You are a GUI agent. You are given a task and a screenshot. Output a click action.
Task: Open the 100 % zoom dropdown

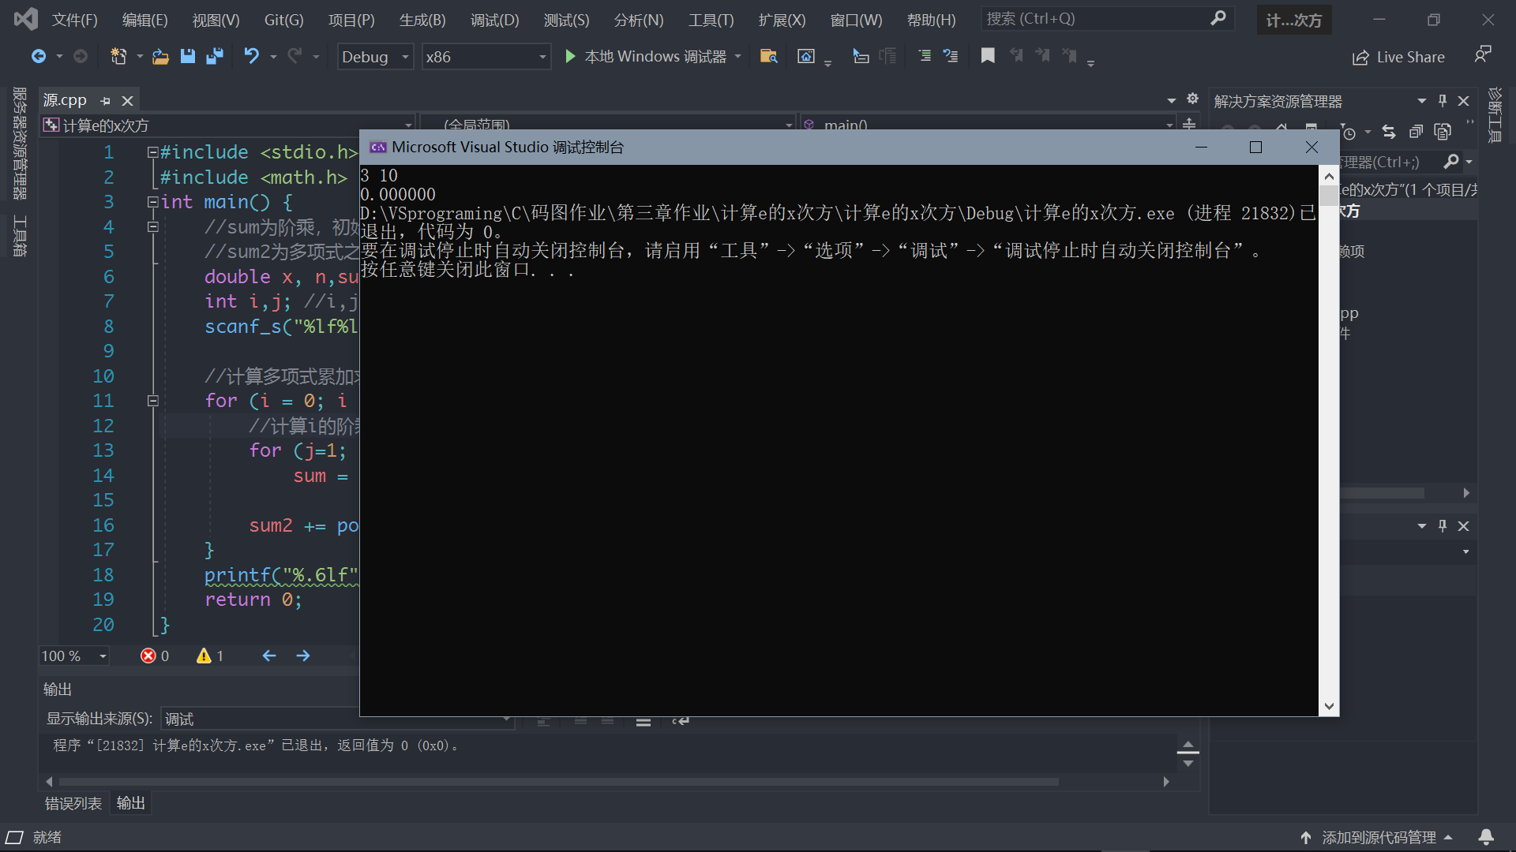74,656
